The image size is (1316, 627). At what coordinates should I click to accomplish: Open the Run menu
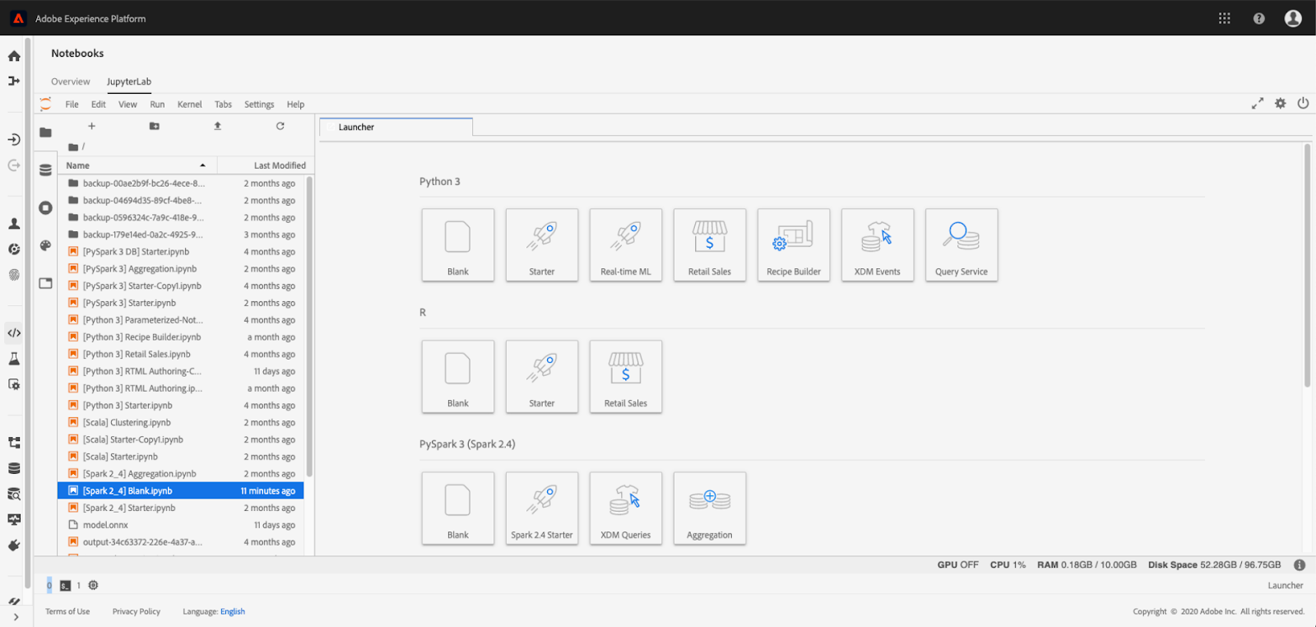tap(157, 104)
